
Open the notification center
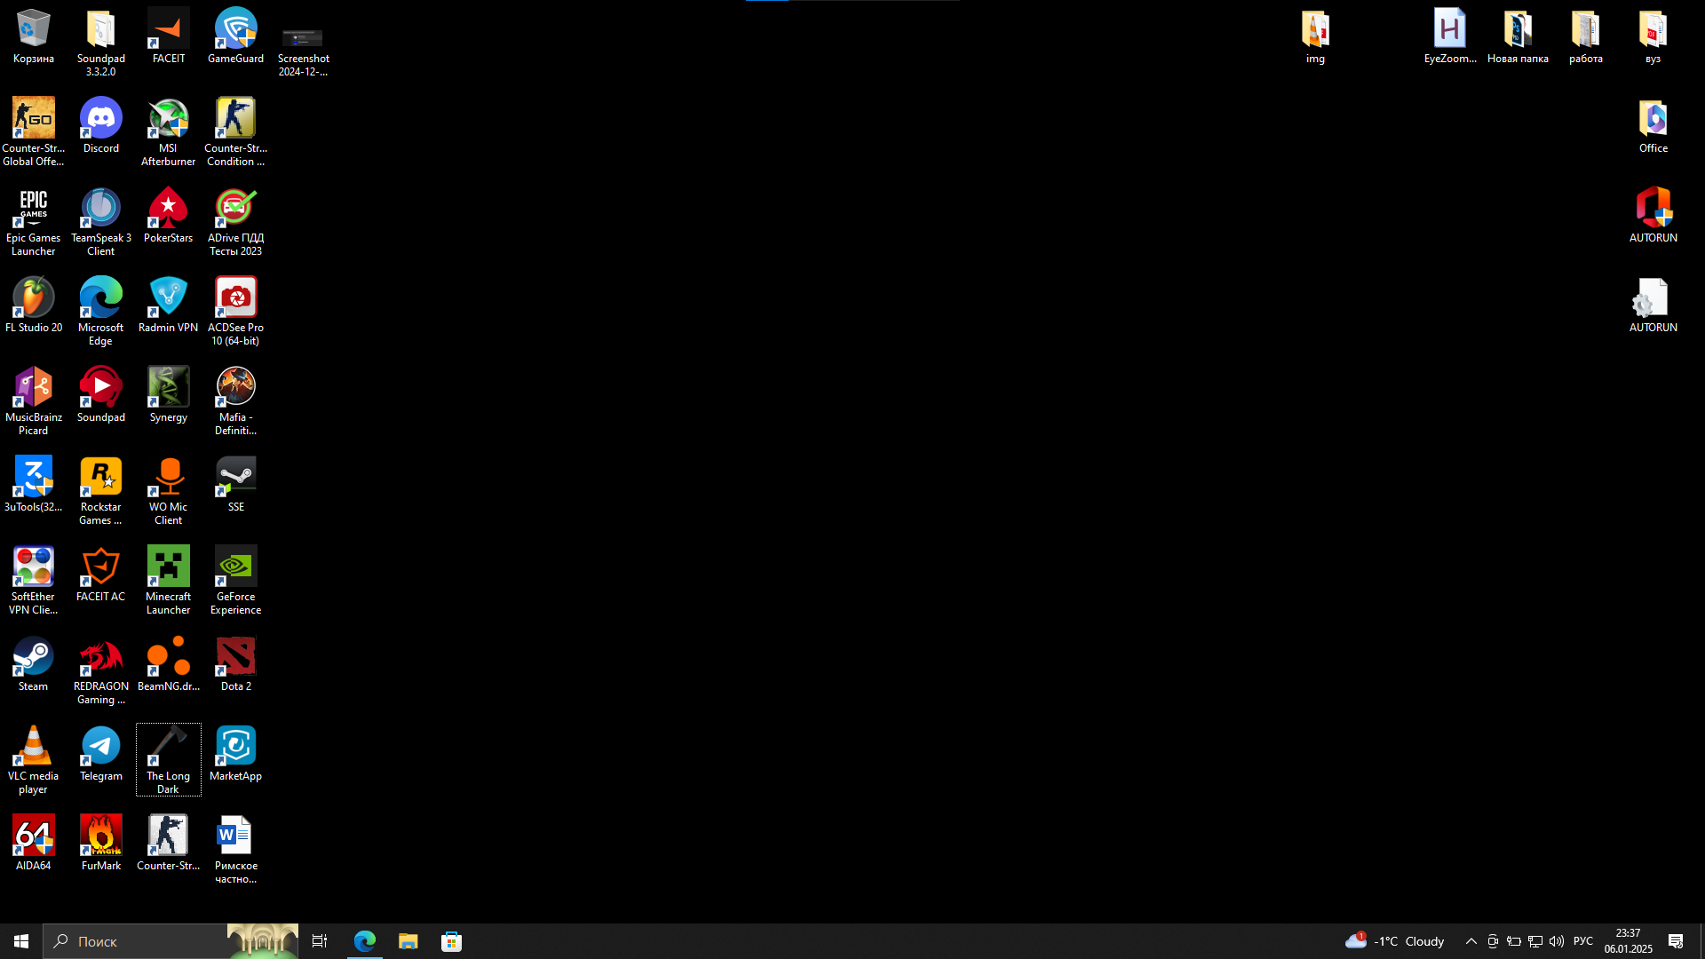(x=1676, y=941)
